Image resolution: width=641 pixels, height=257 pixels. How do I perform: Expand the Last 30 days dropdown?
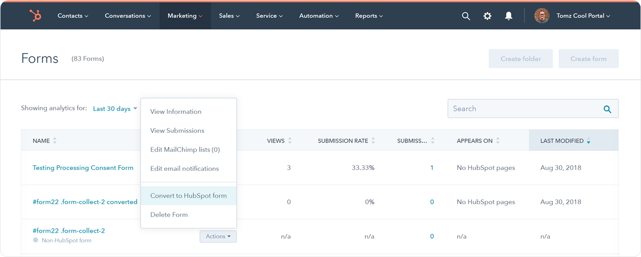coord(115,108)
